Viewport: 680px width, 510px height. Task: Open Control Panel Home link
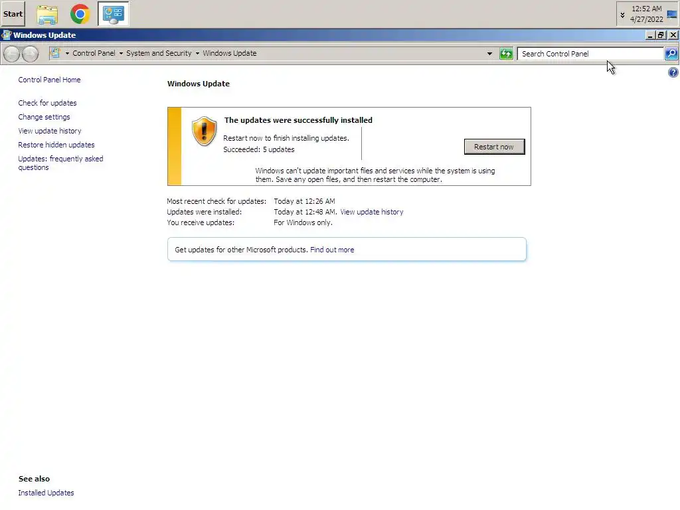coord(49,80)
